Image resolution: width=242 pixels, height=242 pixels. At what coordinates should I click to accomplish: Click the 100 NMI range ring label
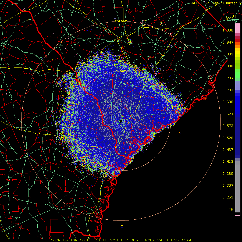click(x=121, y=21)
